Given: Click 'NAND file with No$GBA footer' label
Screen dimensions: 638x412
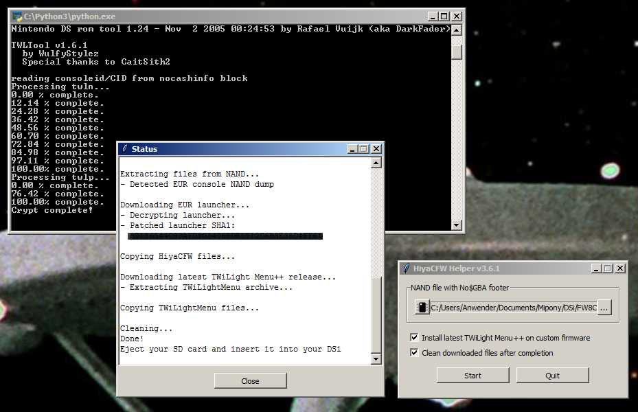Looking at the screenshot, I should click(x=459, y=288).
